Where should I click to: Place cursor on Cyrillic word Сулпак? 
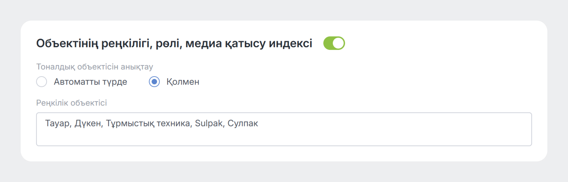pos(242,123)
